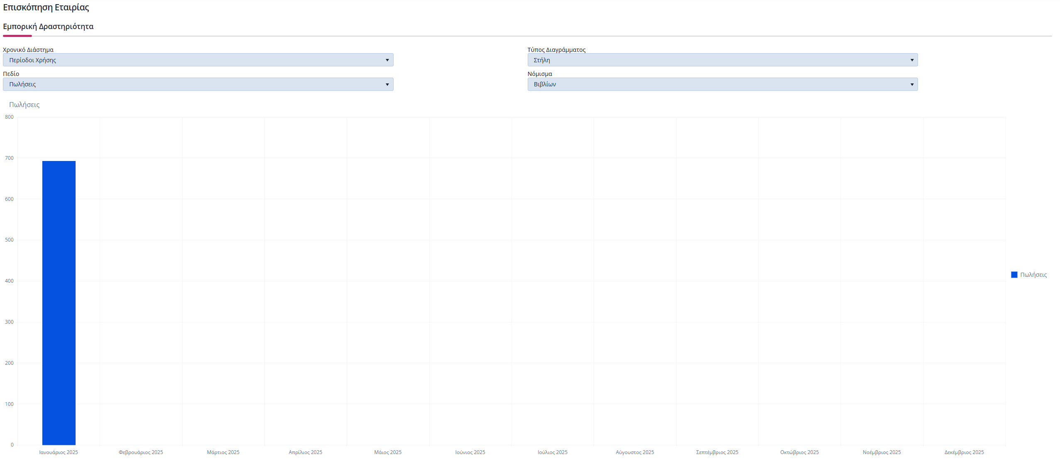
Task: Click the 100 y-axis value
Action: pyautogui.click(x=9, y=404)
